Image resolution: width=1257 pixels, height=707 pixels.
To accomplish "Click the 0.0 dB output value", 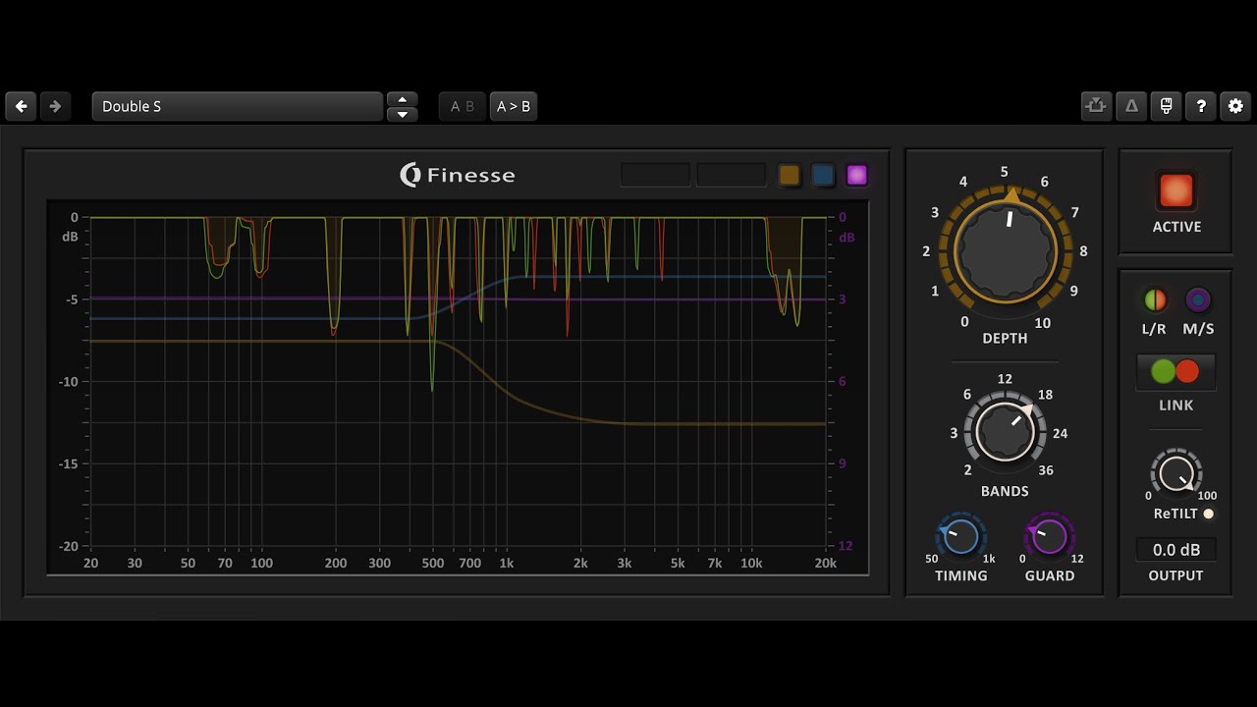I will point(1176,550).
